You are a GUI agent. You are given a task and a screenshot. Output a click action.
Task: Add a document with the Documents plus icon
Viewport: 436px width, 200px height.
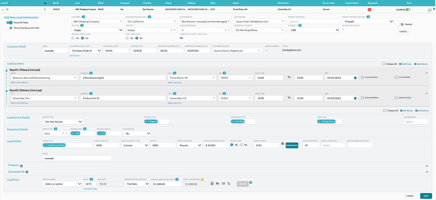click(x=27, y=172)
